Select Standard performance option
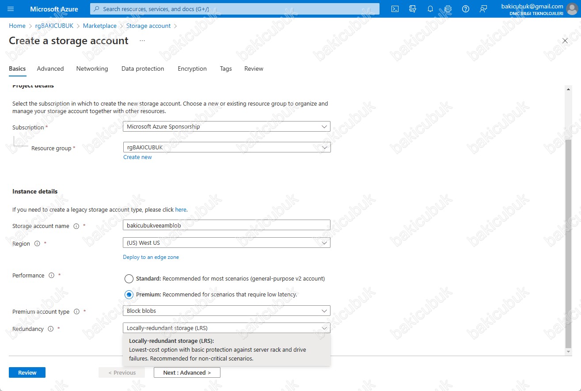The image size is (581, 391). 129,279
